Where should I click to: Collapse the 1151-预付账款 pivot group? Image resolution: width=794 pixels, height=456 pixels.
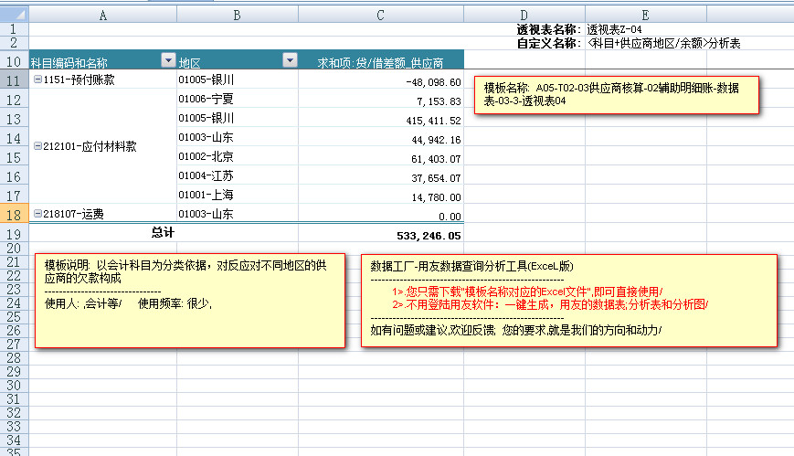click(37, 80)
